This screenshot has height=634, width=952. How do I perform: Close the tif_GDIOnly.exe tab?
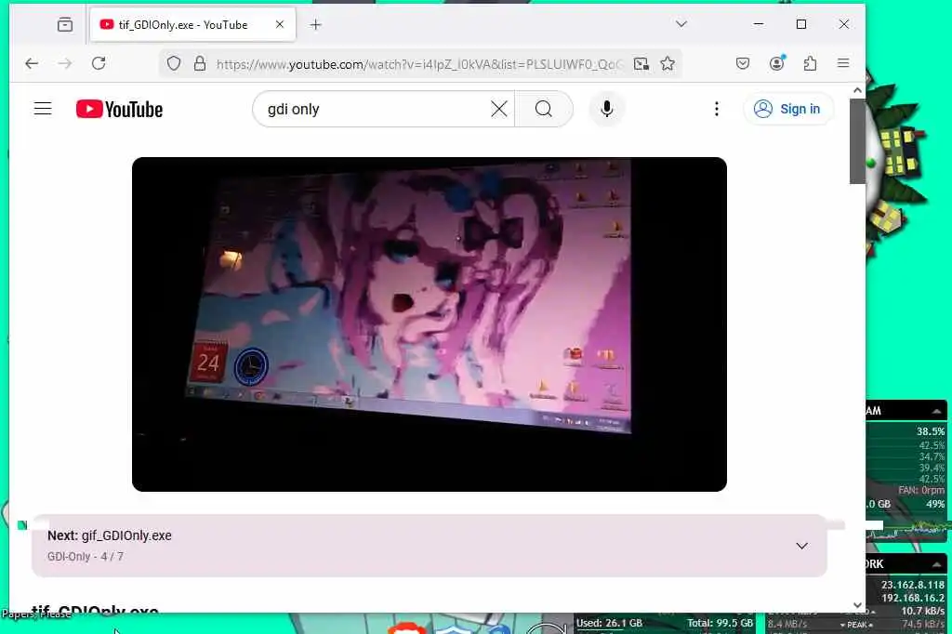point(279,24)
